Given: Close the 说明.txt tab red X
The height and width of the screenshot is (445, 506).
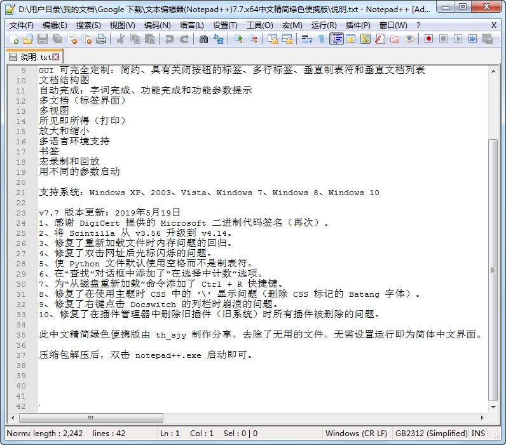Looking at the screenshot, I should 56,57.
